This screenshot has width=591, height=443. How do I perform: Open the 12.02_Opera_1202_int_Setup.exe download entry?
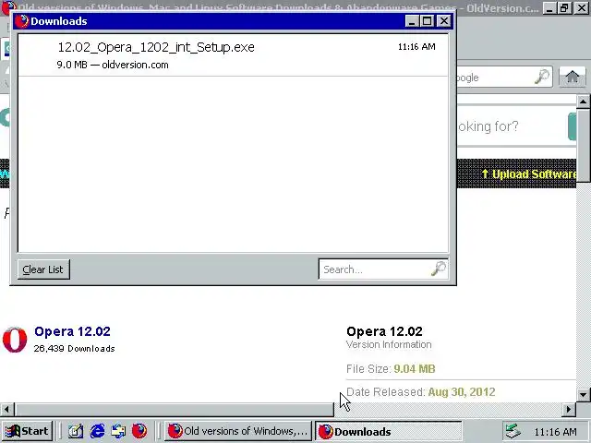pos(233,55)
